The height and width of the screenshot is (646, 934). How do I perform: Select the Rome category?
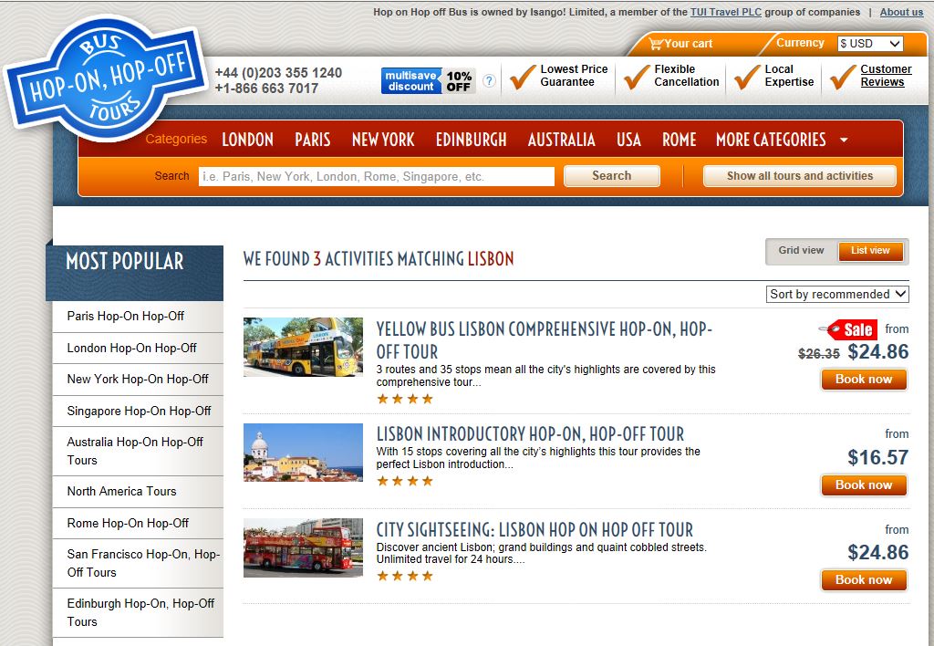[x=679, y=140]
